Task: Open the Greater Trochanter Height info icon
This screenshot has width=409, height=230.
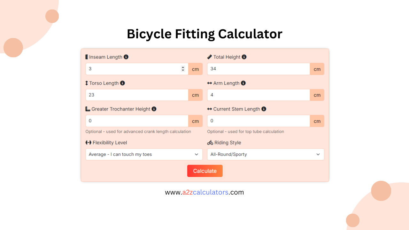Action: tap(154, 109)
